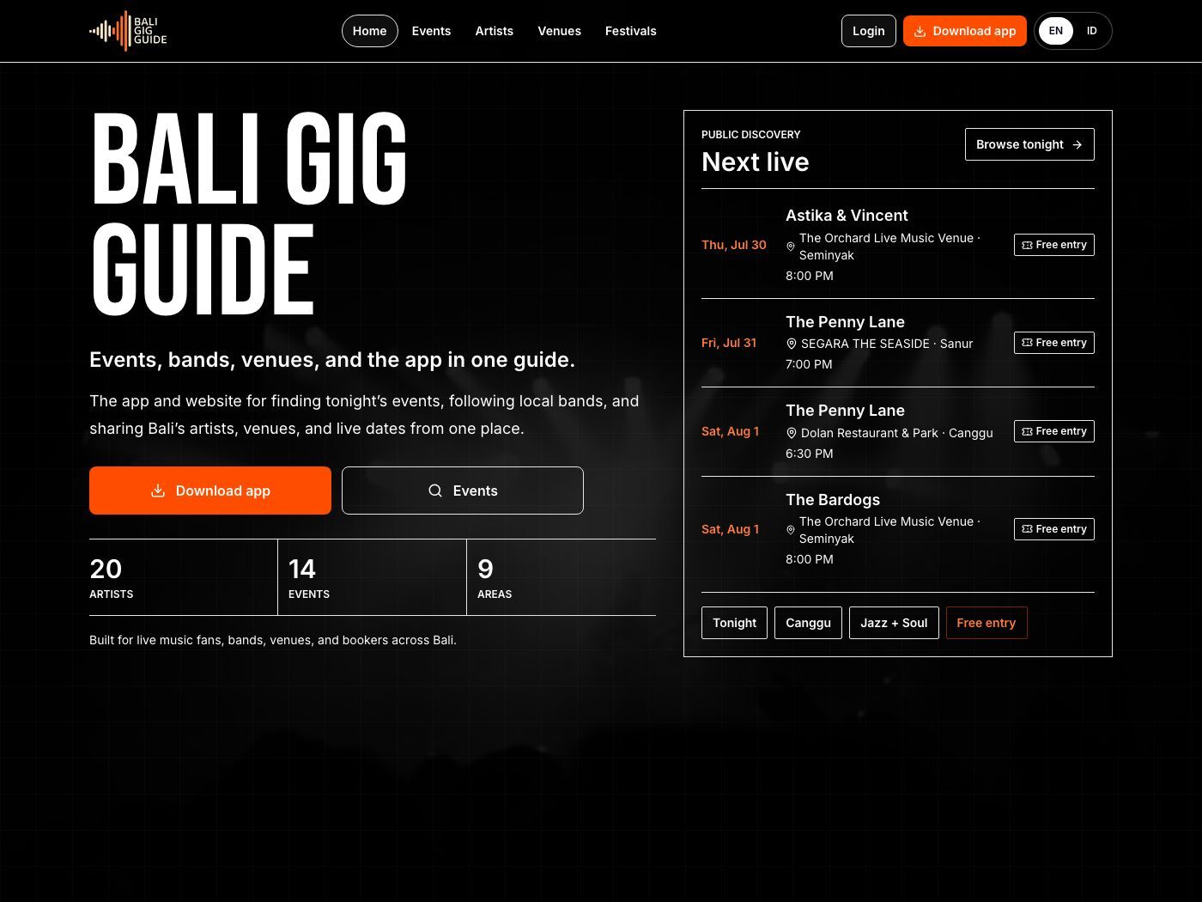Click the arrow icon in Browse tonight
The width and height of the screenshot is (1202, 902).
click(1078, 144)
